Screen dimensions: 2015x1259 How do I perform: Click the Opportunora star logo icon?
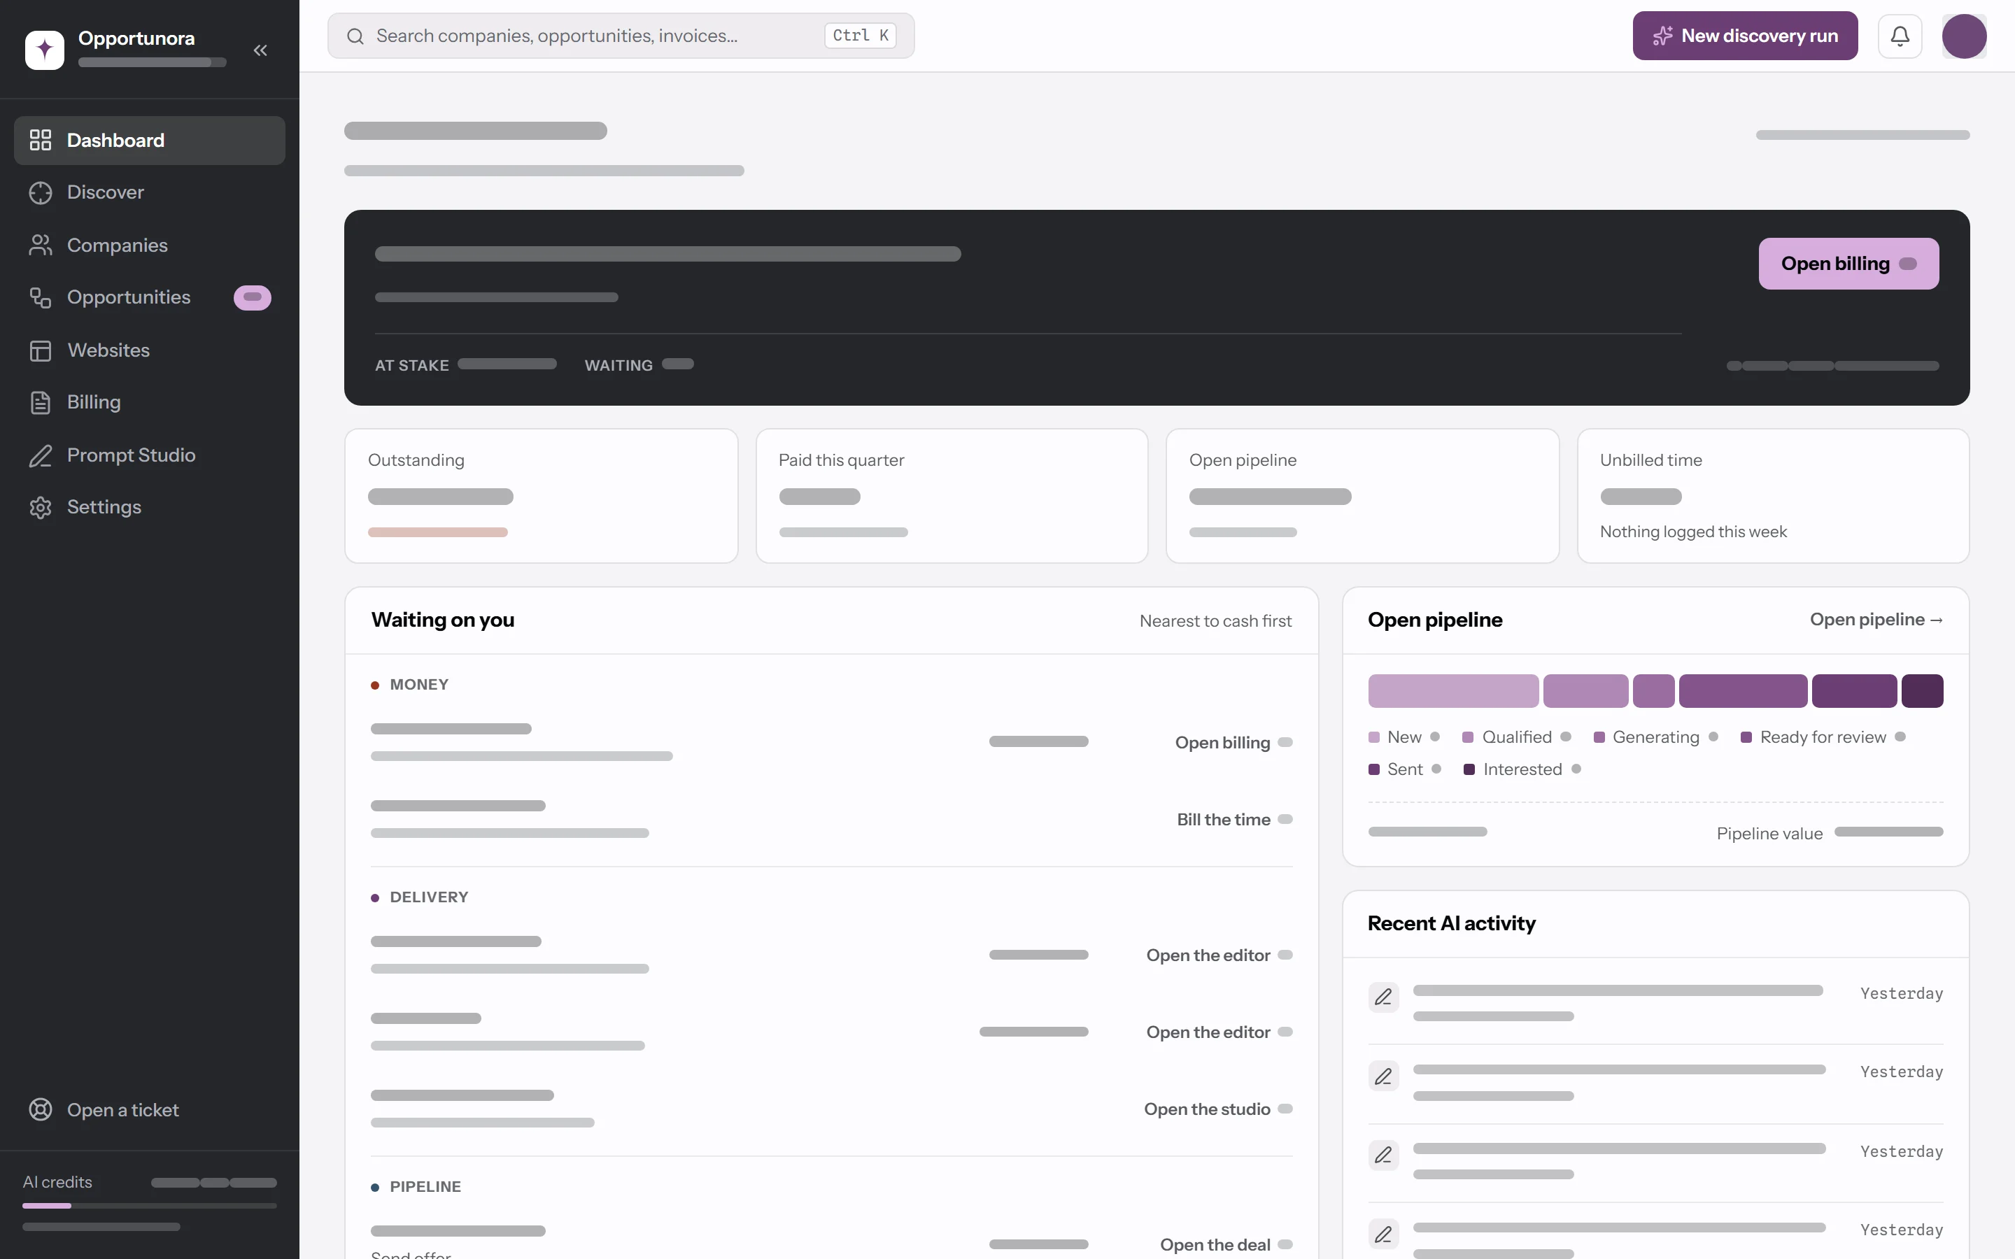44,50
